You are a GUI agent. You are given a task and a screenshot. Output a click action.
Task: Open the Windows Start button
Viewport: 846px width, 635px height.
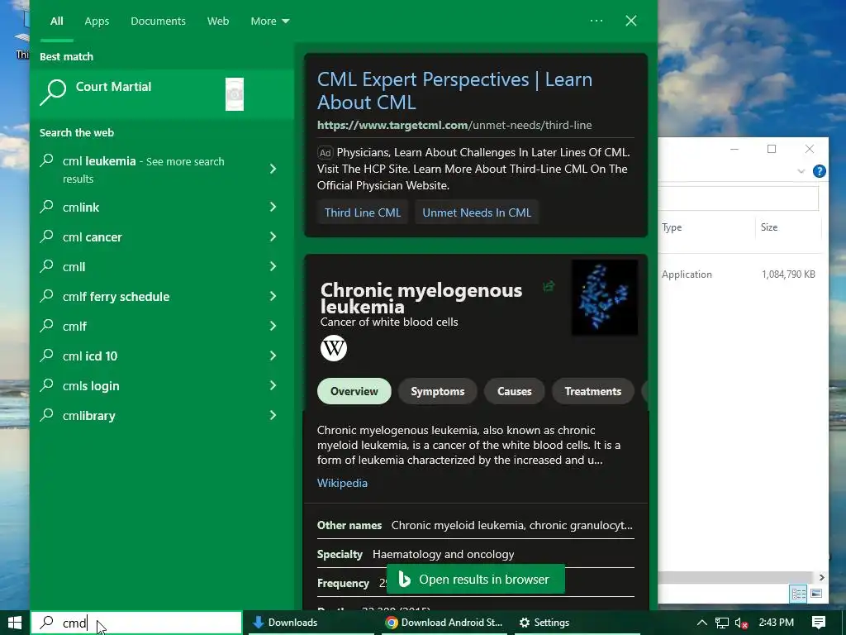[x=15, y=623]
